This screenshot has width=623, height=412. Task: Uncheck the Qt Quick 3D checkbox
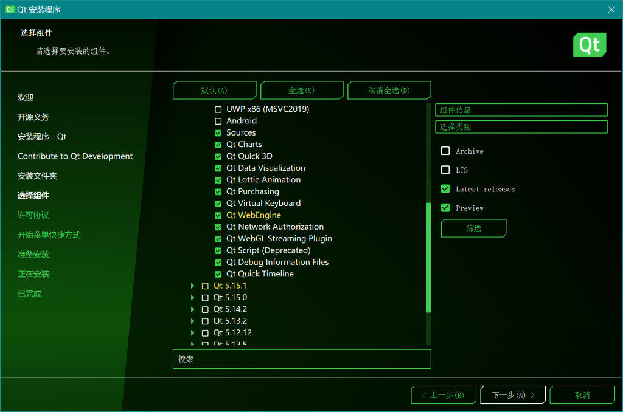click(218, 156)
